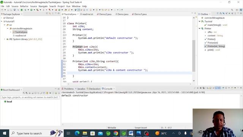
Task: Click the tags filter input in Boot Dashboard
Action: click(x=30, y=97)
